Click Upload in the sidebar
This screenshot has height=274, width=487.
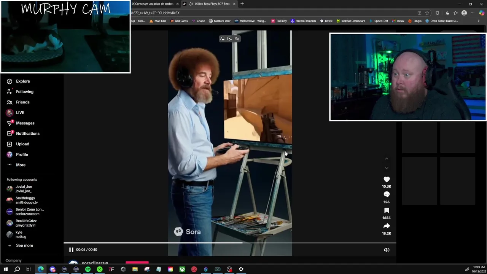click(18, 144)
